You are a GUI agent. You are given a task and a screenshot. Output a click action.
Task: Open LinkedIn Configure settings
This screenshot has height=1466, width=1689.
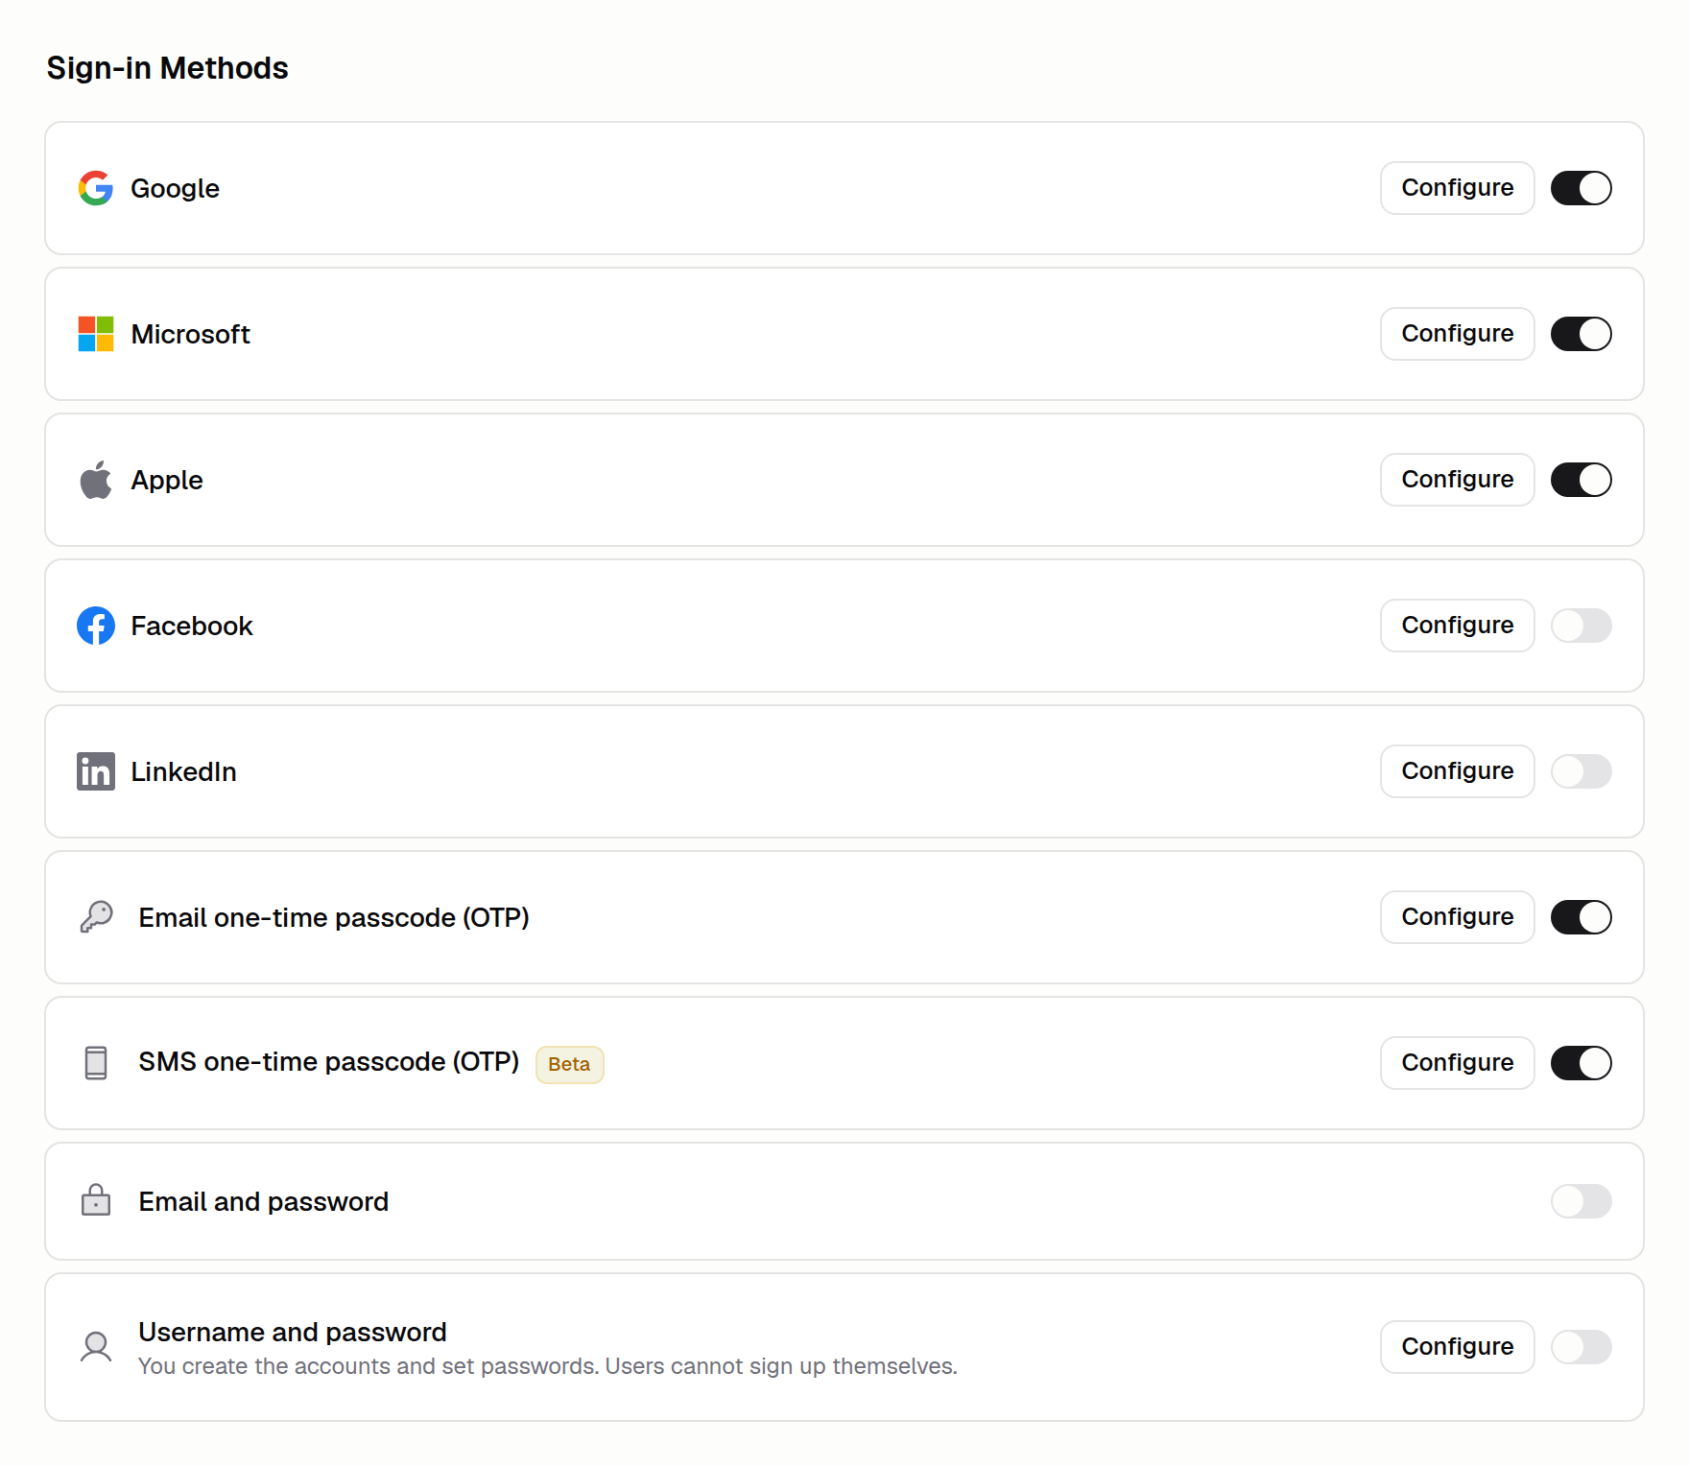[1458, 771]
